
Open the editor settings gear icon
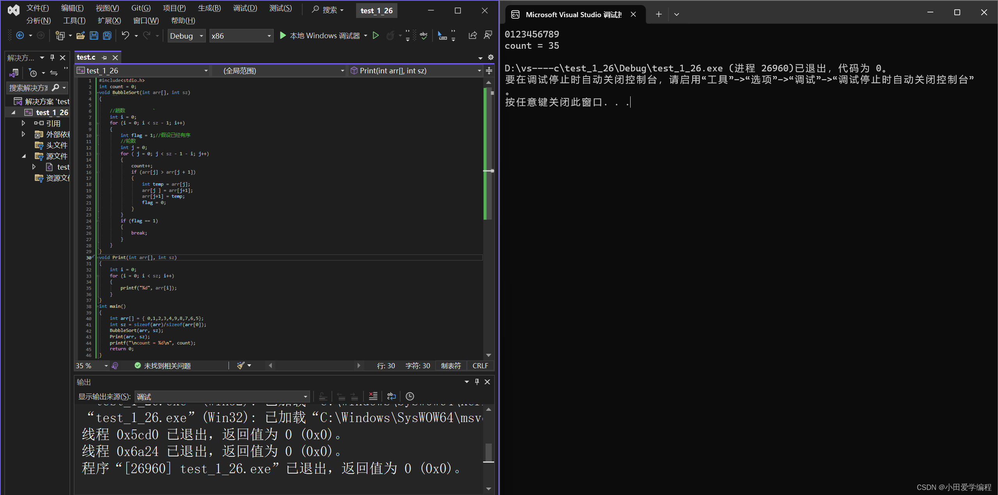[491, 57]
